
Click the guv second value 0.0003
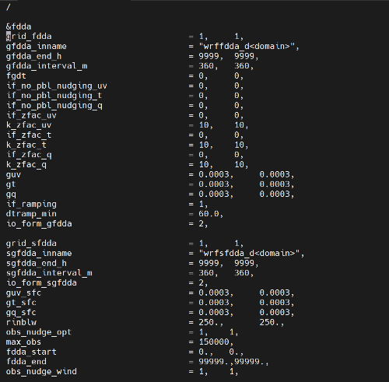coord(275,174)
